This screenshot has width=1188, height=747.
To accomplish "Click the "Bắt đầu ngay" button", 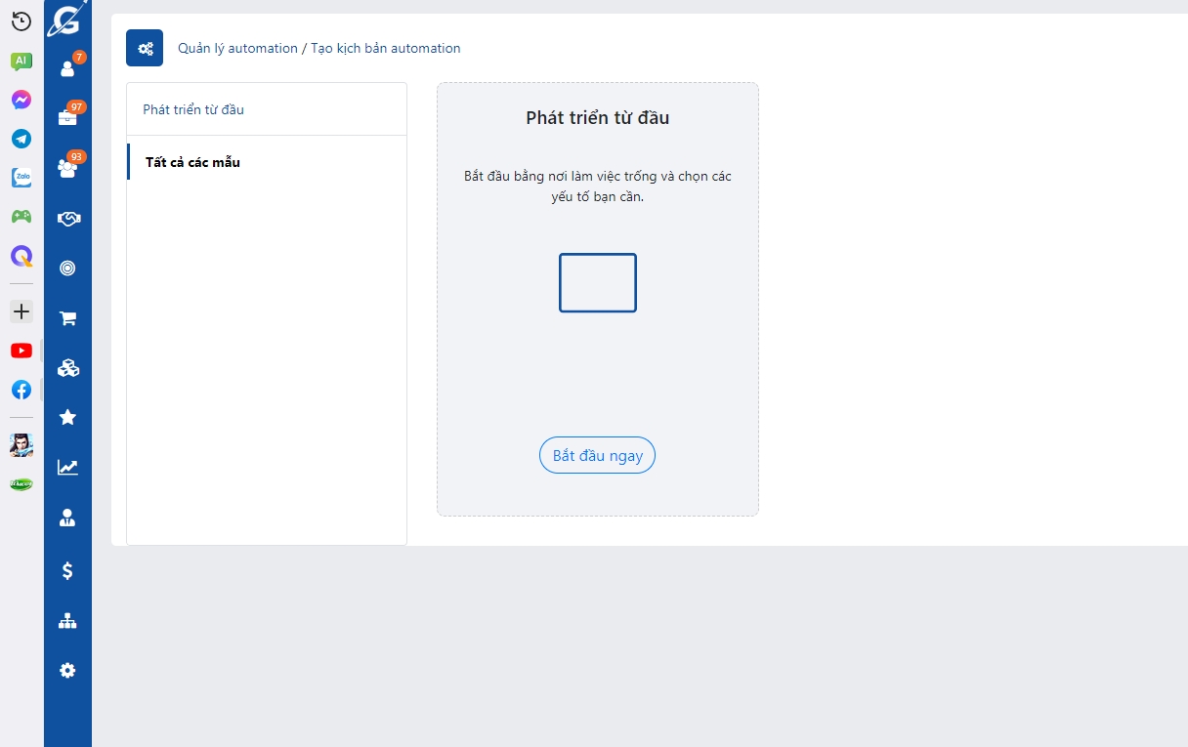I will click(597, 456).
